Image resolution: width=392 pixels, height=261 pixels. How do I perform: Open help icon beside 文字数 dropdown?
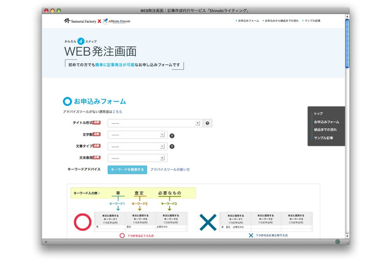tap(171, 136)
